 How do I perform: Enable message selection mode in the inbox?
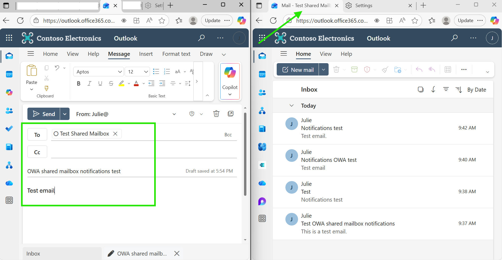pyautogui.click(x=421, y=89)
